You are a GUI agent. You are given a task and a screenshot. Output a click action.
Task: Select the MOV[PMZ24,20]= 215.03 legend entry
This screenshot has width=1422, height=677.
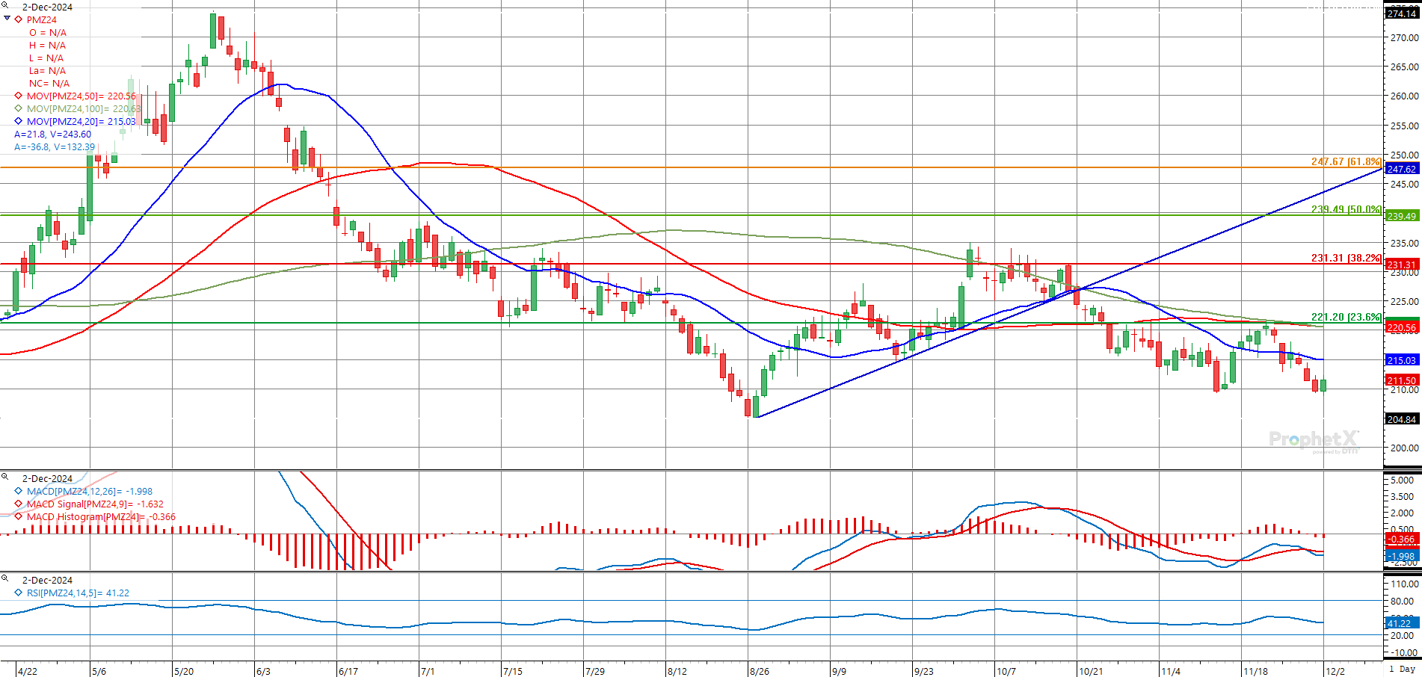tap(81, 122)
